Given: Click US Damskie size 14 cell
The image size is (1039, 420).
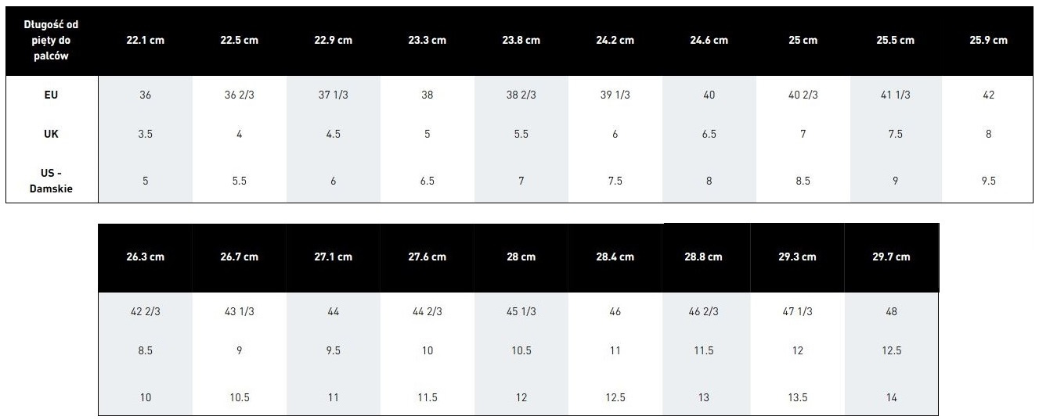Looking at the screenshot, I should pos(891,397).
